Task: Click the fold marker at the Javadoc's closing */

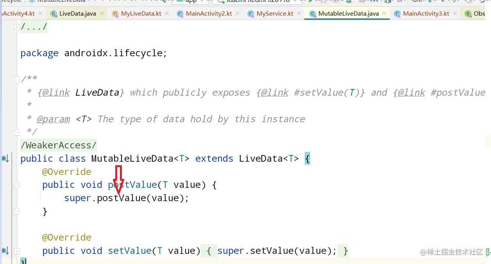Action: 17,132
